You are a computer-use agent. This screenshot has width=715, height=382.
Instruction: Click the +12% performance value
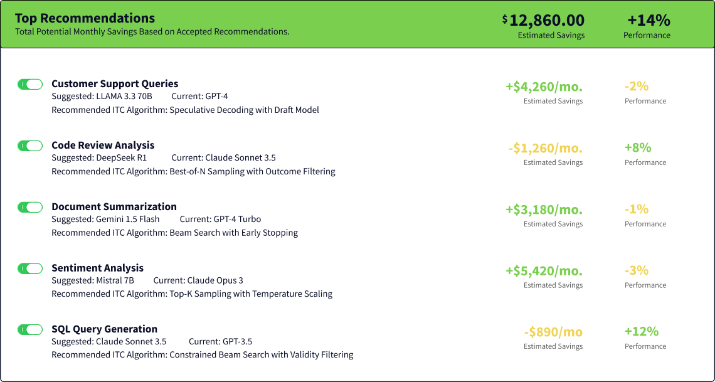[642, 331]
